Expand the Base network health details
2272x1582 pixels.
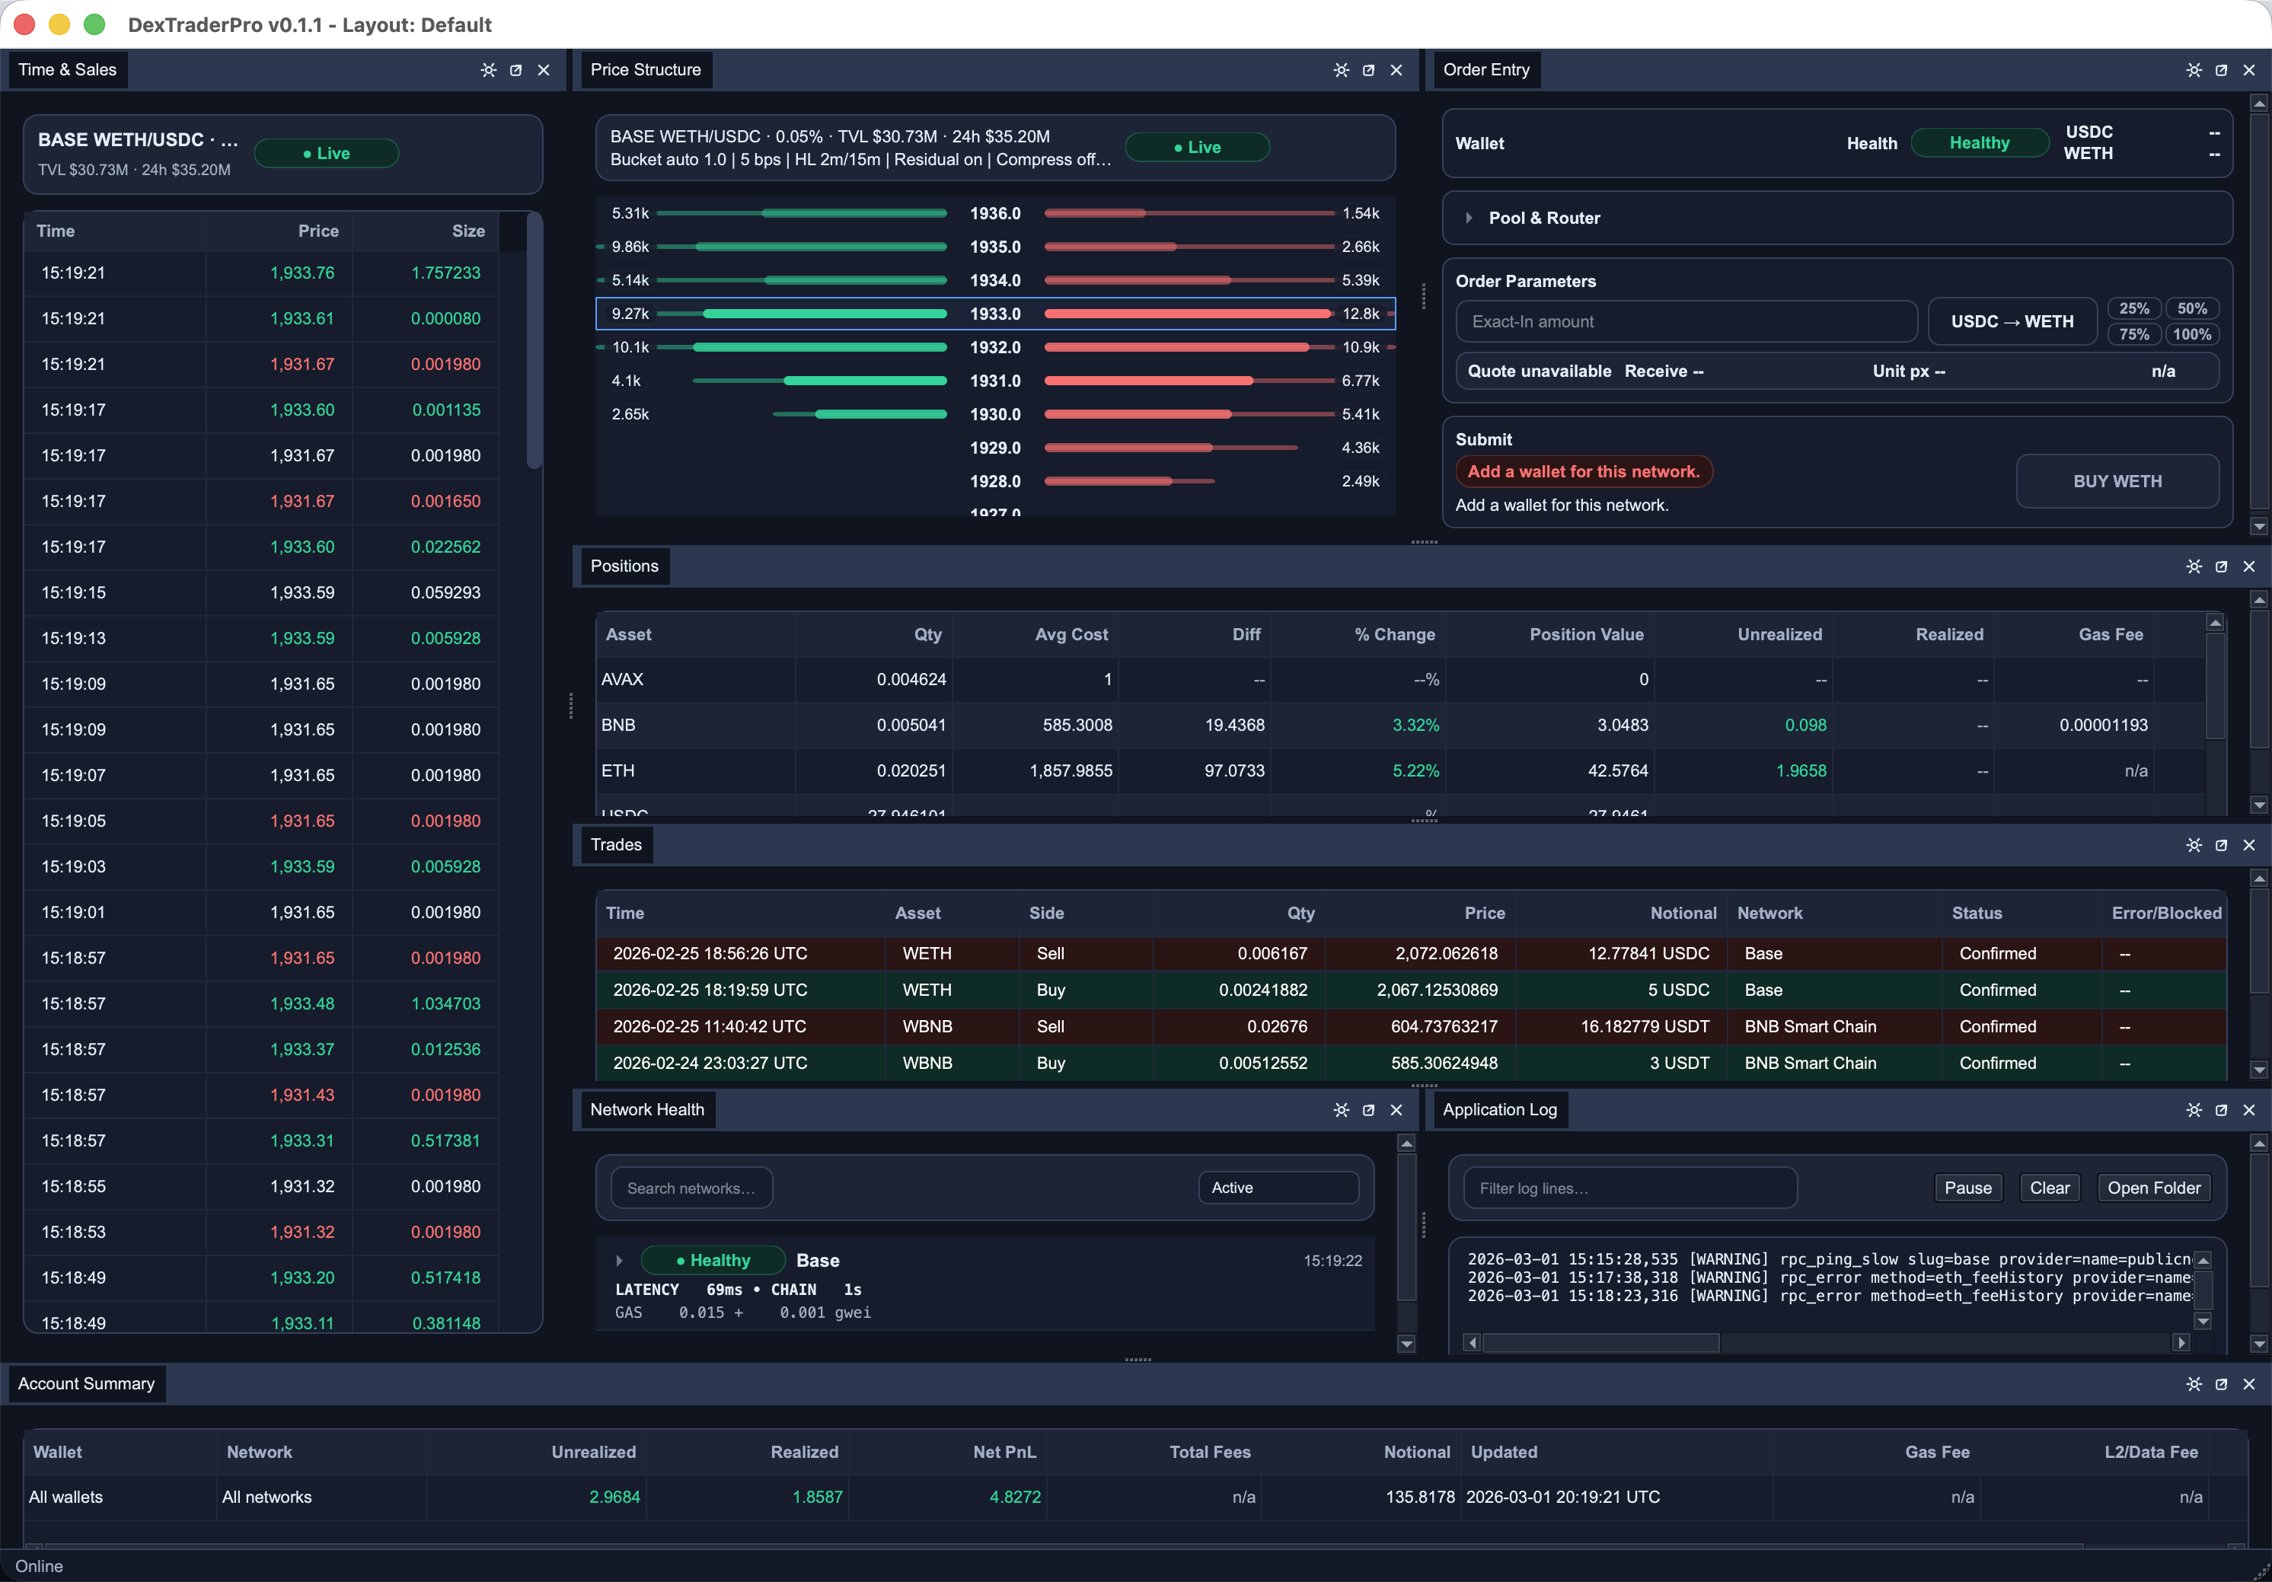coord(621,1259)
